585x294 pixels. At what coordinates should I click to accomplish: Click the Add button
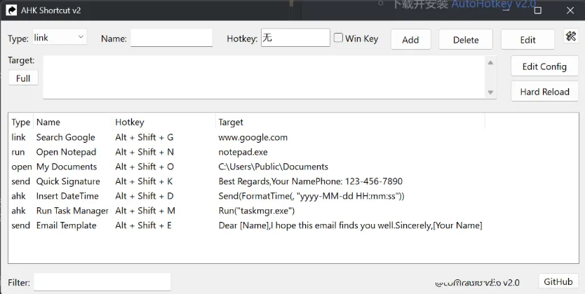pos(410,40)
